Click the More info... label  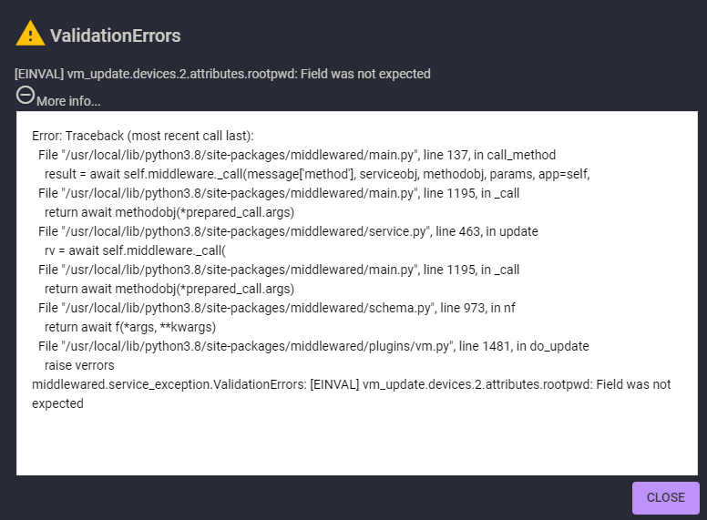point(68,101)
